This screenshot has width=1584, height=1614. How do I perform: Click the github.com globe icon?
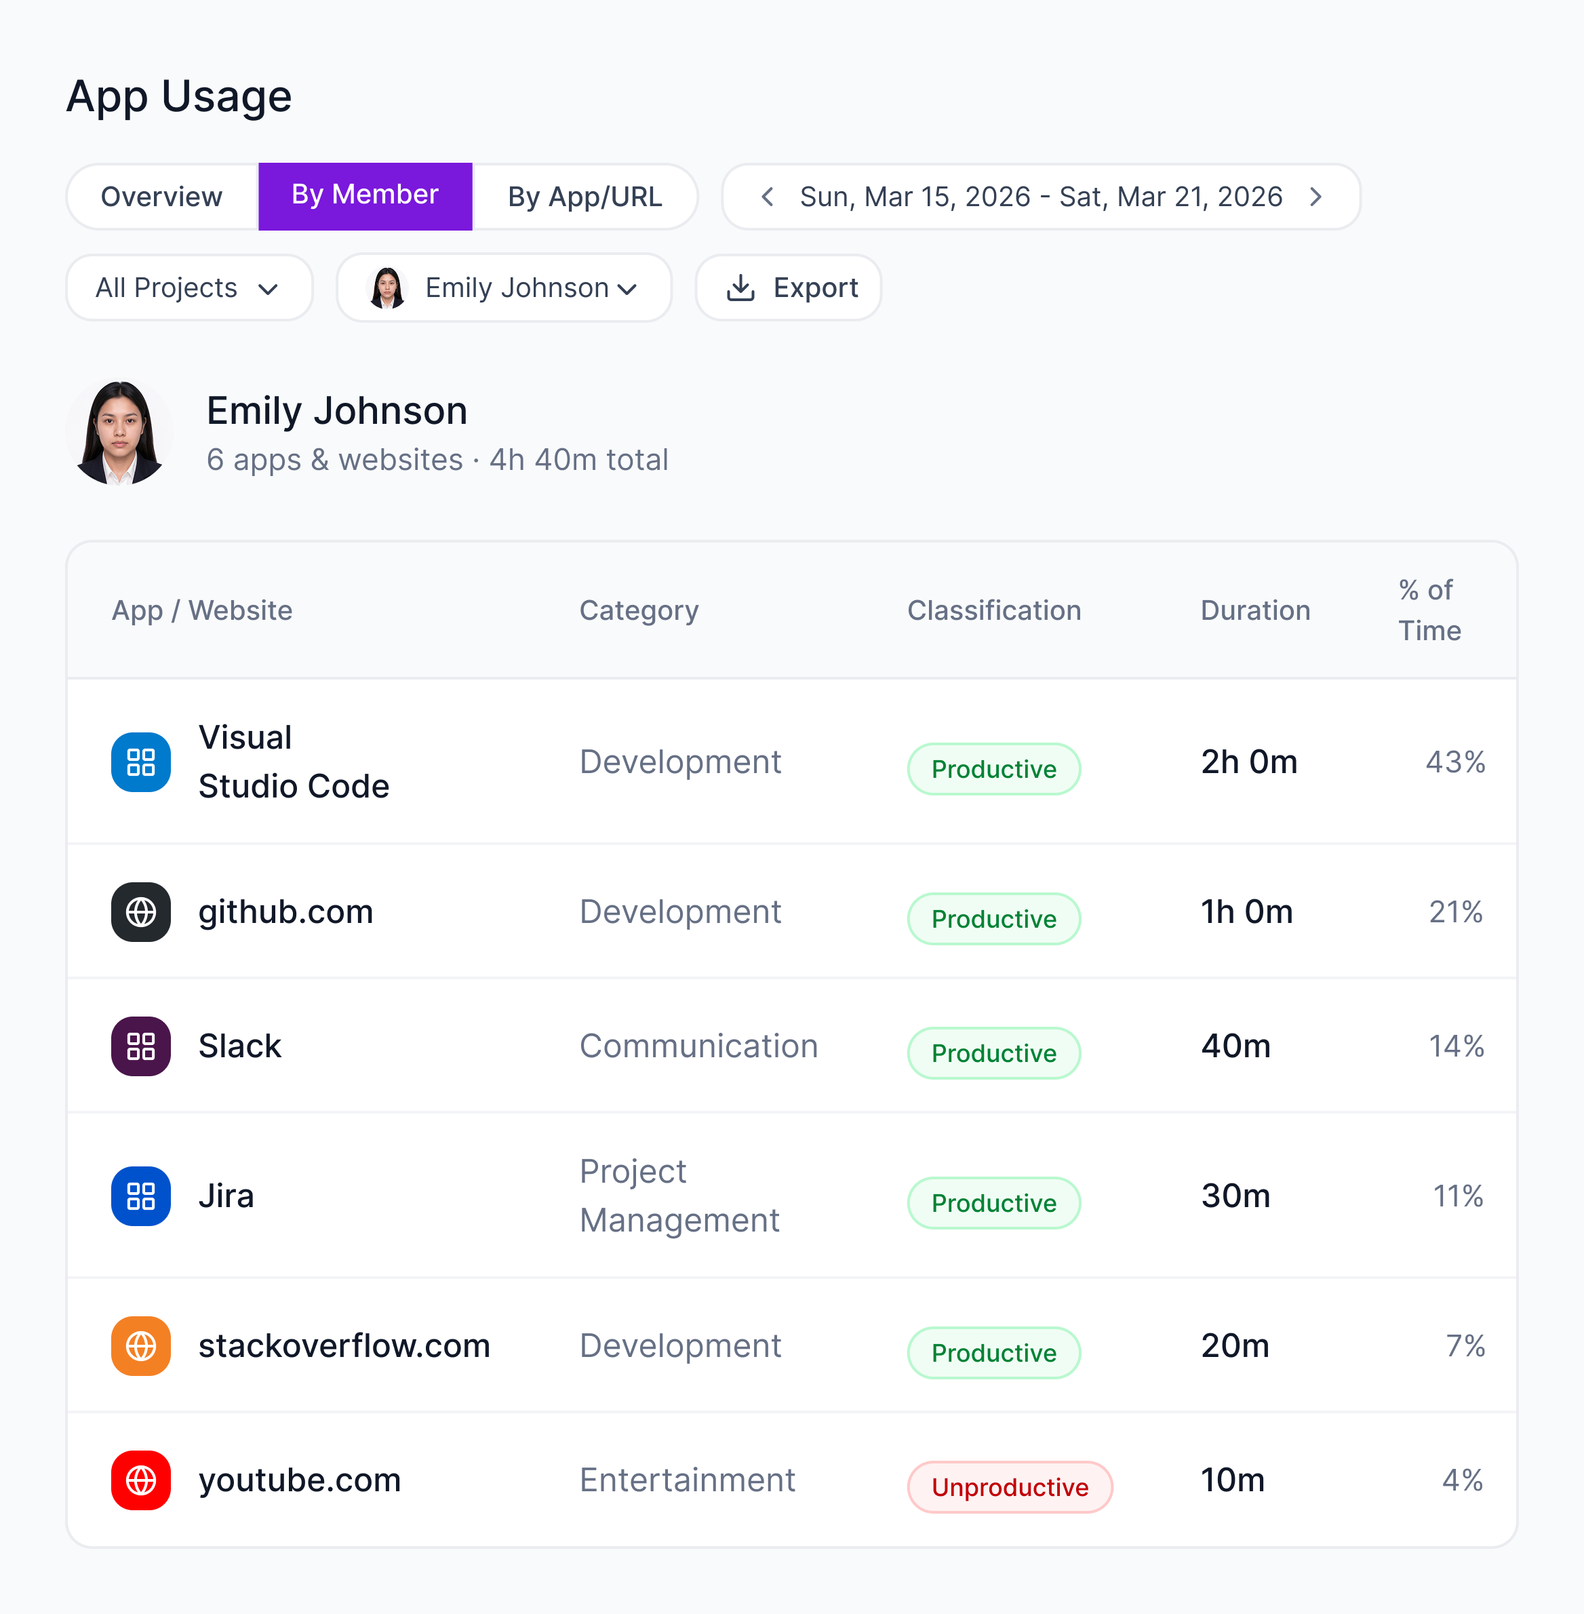click(140, 912)
